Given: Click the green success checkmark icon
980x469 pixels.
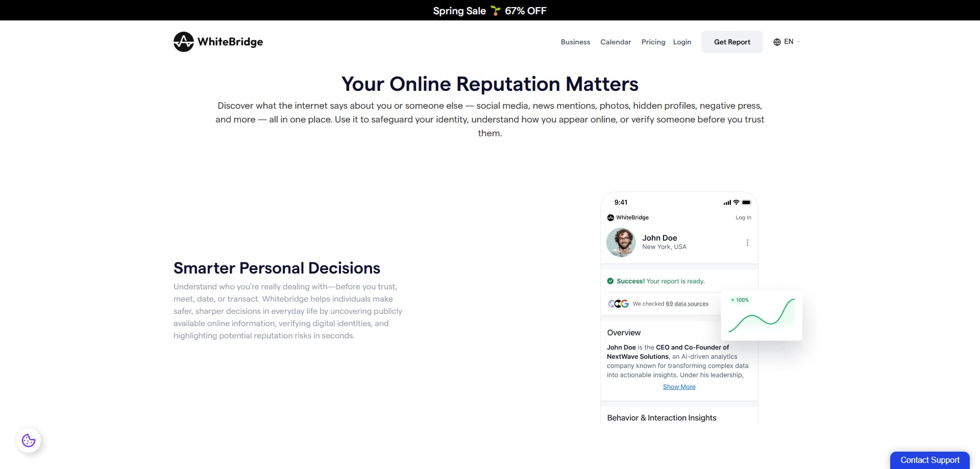Looking at the screenshot, I should tap(610, 281).
